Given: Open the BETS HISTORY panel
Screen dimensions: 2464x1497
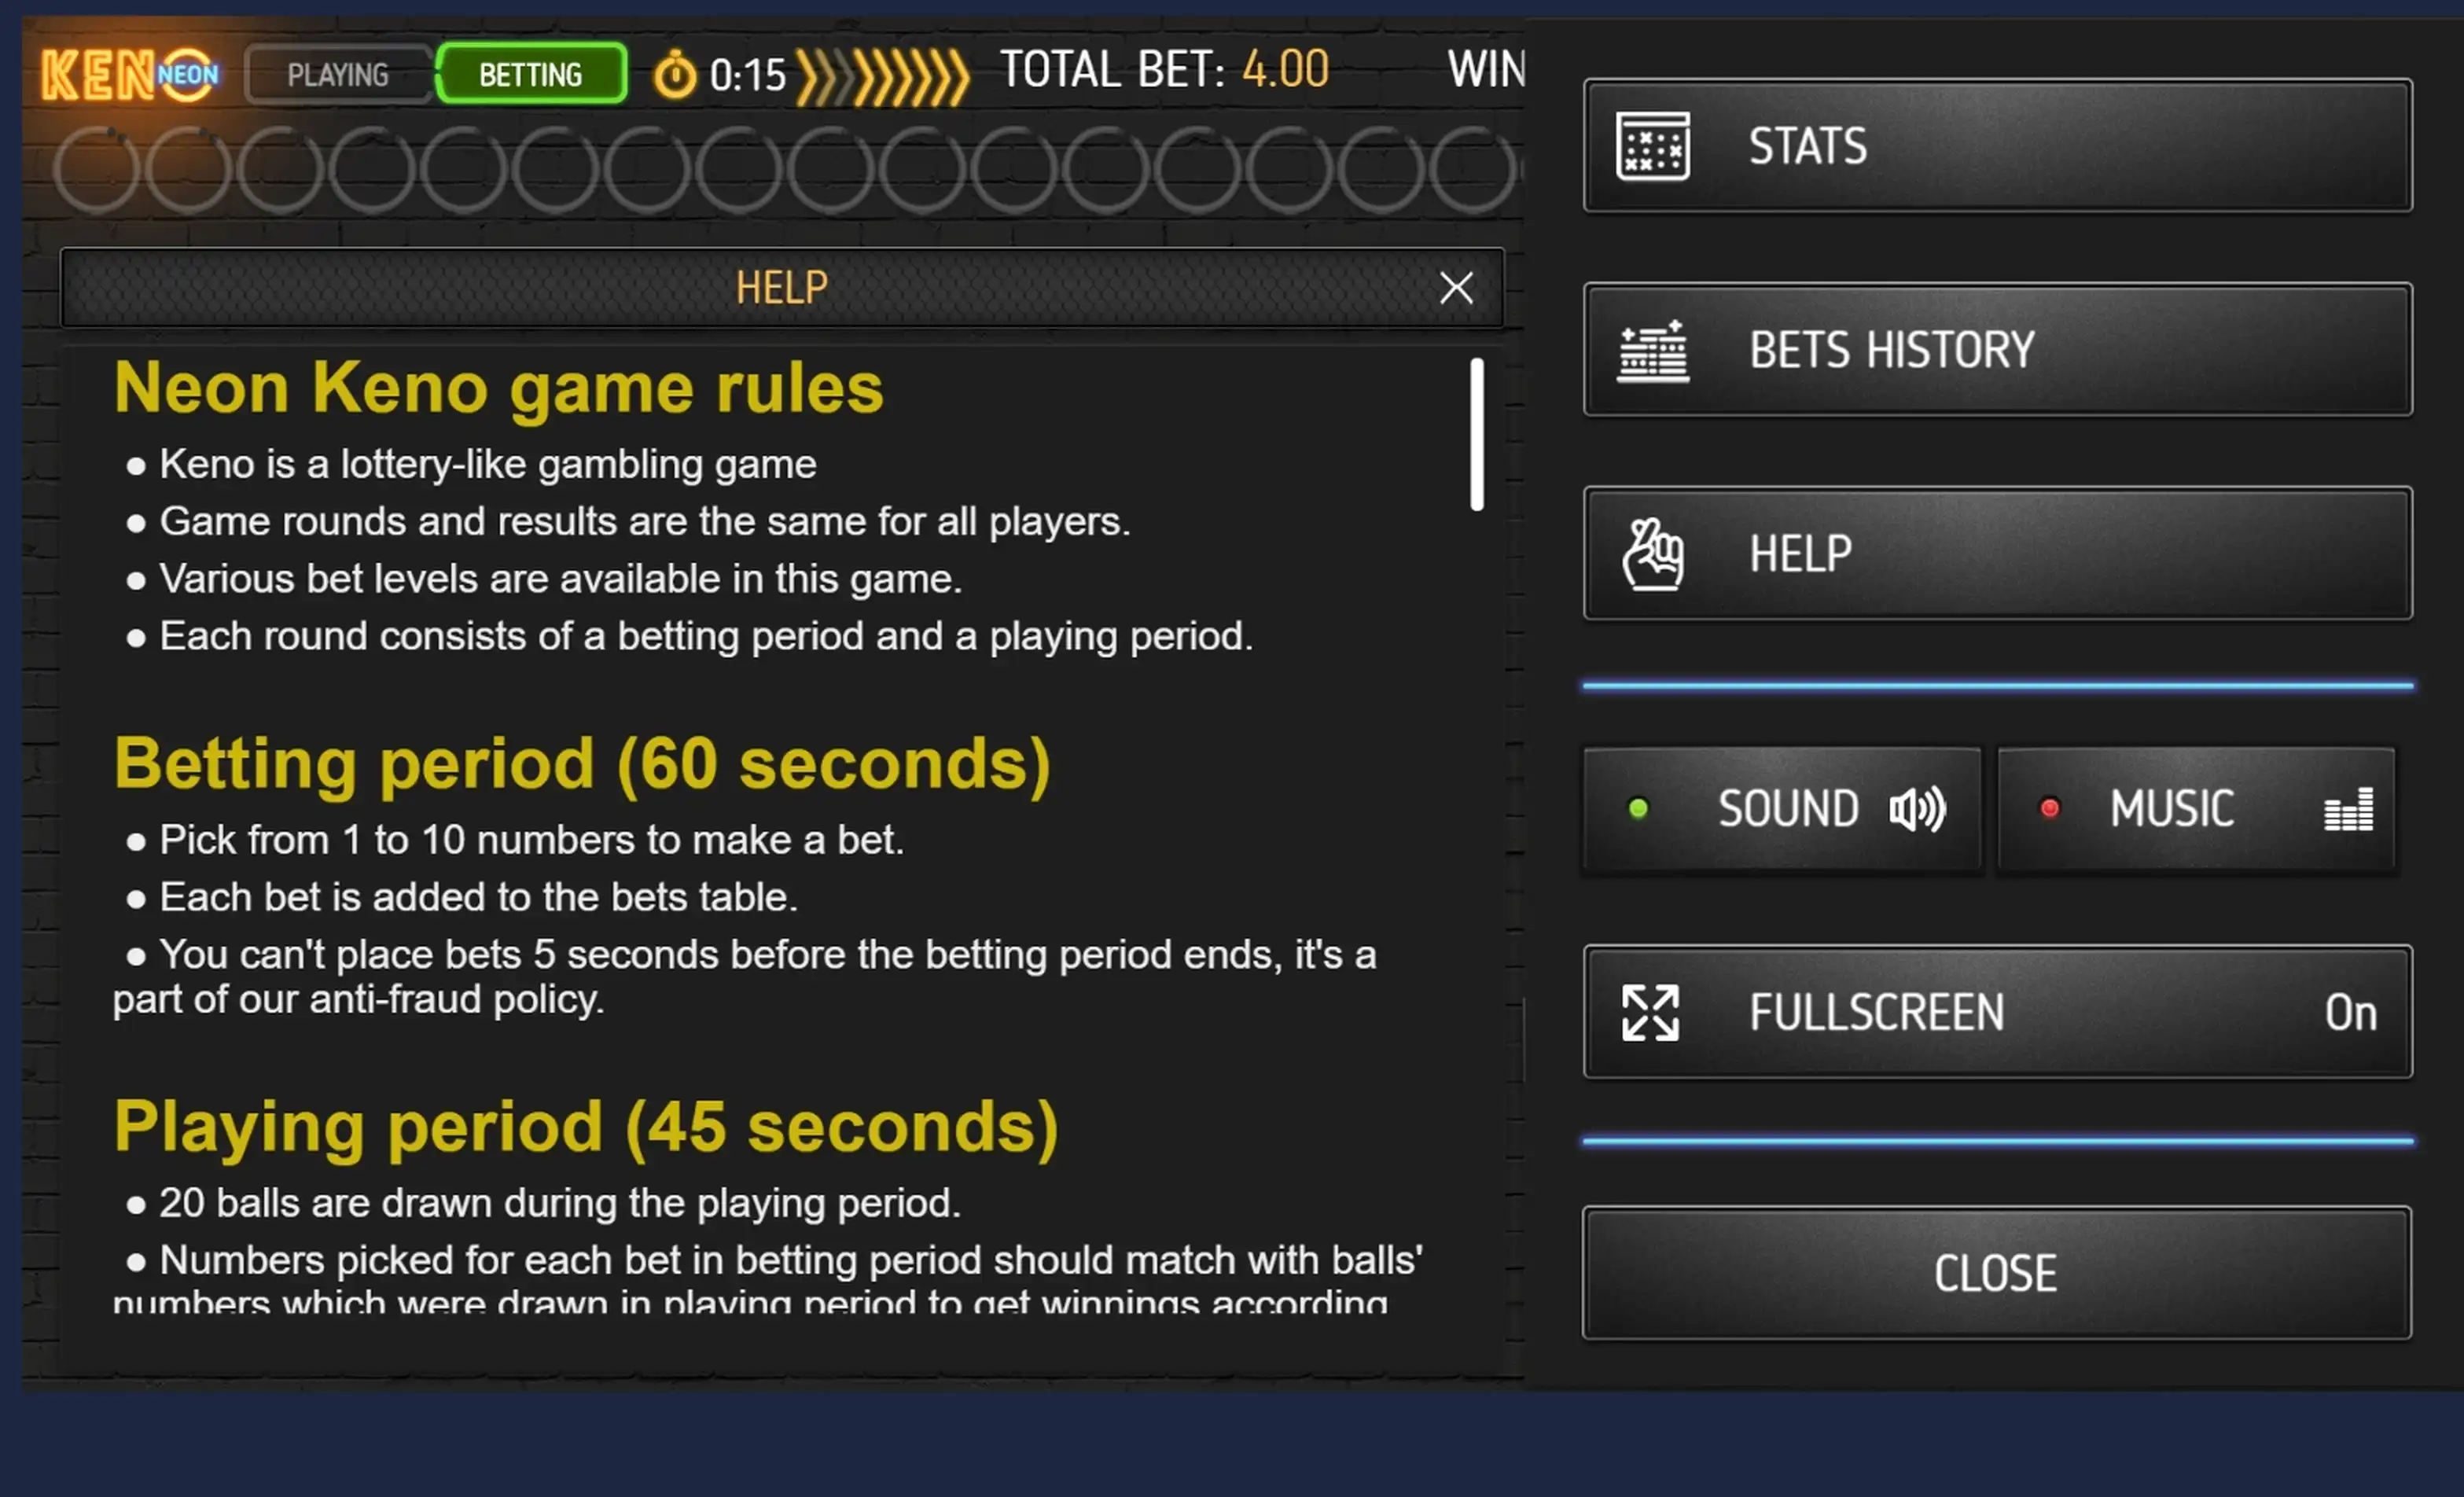Looking at the screenshot, I should pyautogui.click(x=1998, y=350).
